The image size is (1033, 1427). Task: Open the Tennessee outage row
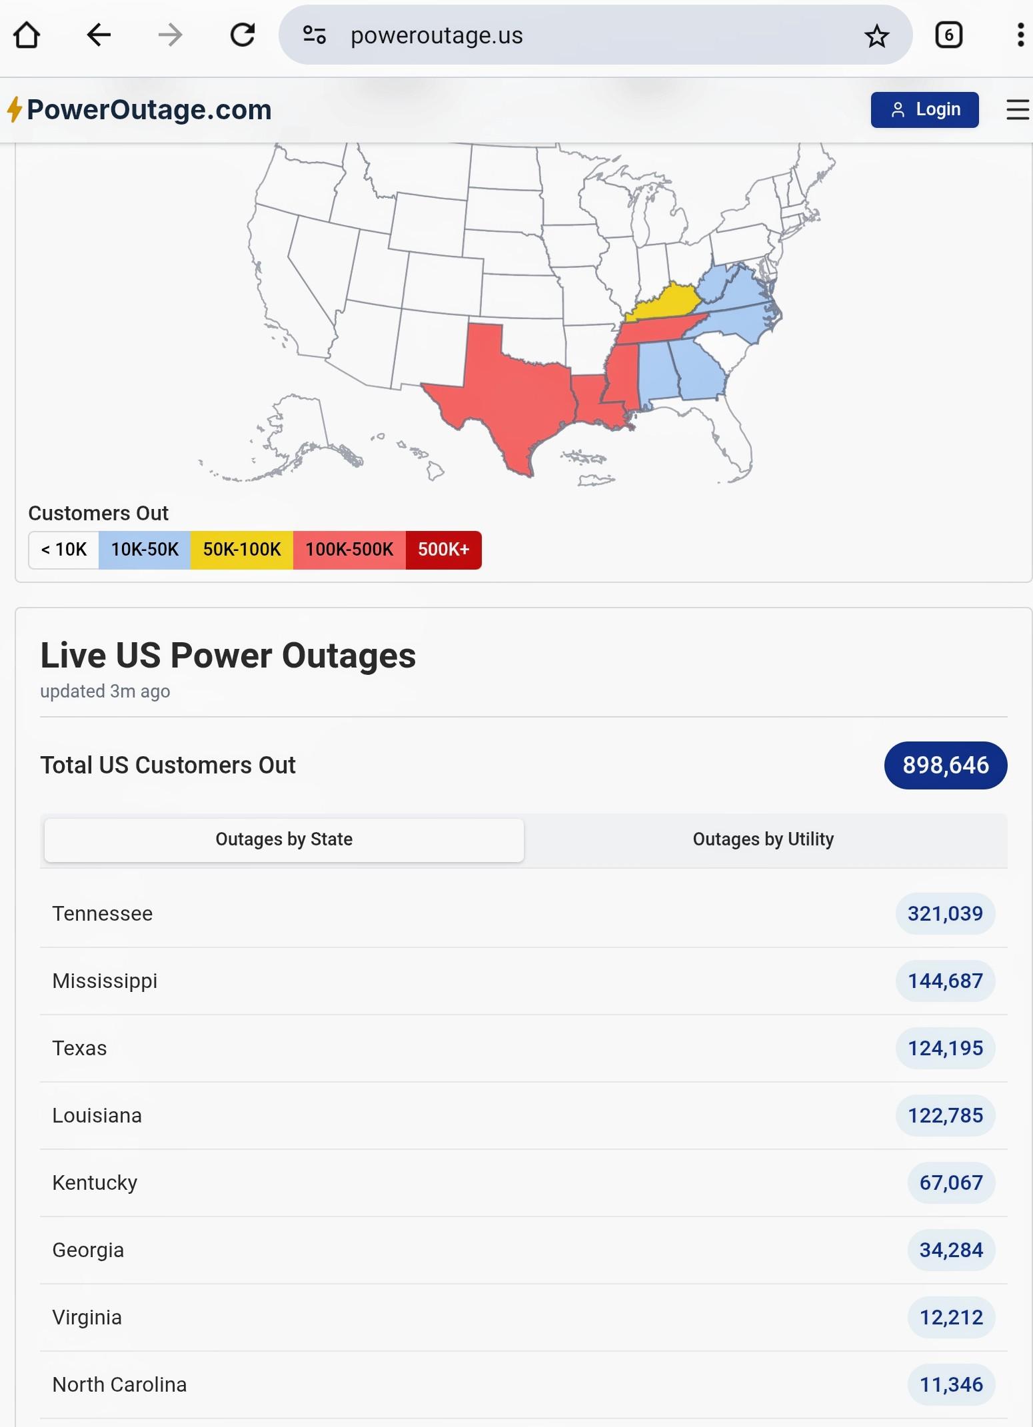pos(523,913)
